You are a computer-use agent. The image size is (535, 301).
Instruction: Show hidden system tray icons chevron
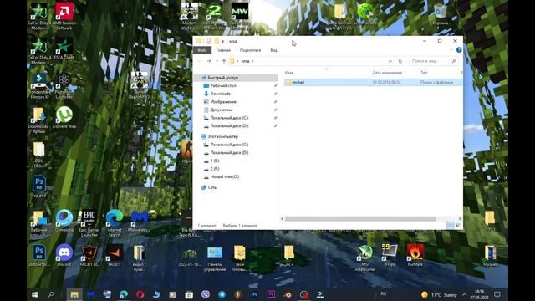[465, 294]
